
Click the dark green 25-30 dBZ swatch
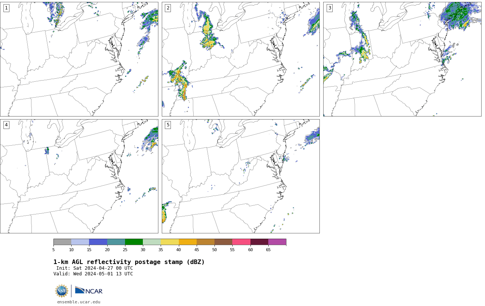(134, 242)
